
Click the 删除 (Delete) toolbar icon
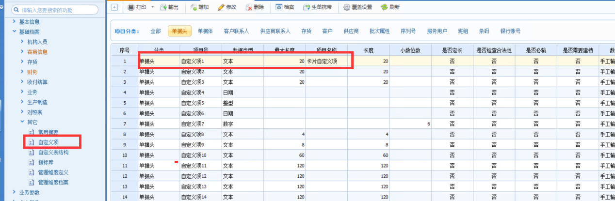coord(249,7)
